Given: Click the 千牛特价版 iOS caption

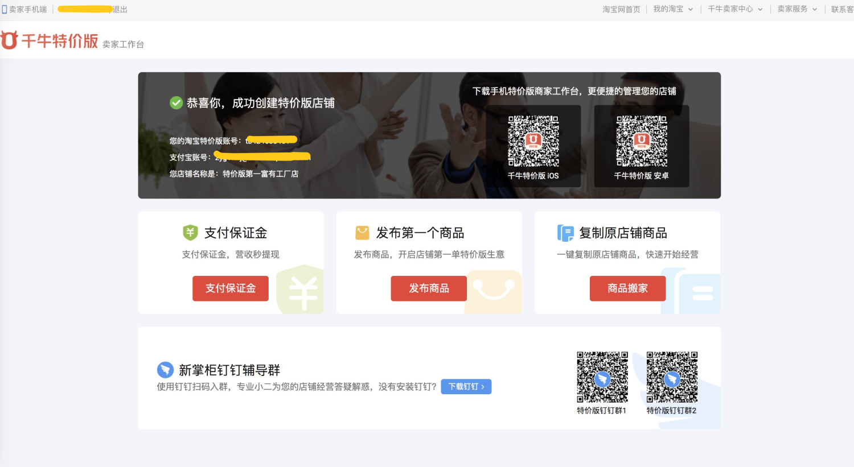Looking at the screenshot, I should 533,176.
